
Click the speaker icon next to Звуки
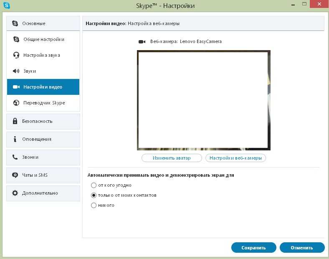point(16,71)
